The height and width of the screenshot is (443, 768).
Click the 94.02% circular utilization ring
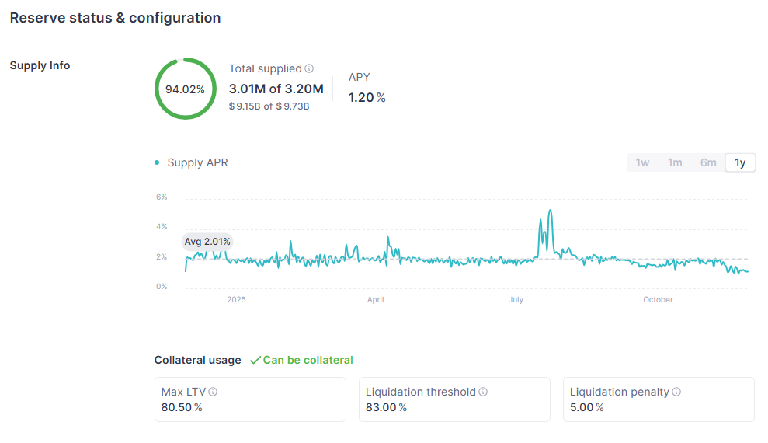coord(185,89)
